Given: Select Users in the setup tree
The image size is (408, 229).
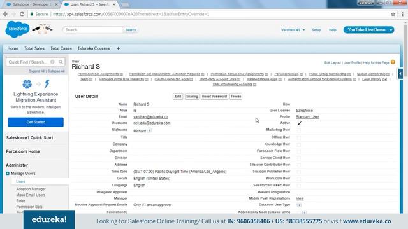Looking at the screenshot, I should [x=21, y=181].
